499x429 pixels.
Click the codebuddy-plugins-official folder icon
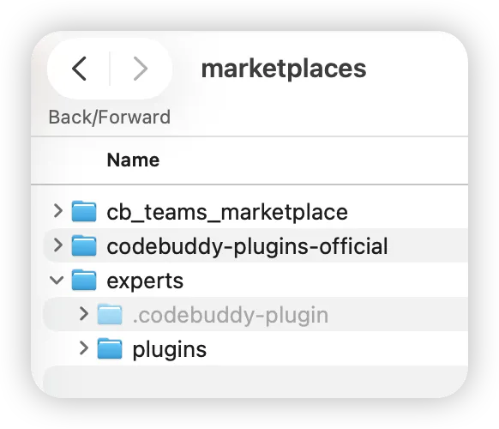point(84,245)
